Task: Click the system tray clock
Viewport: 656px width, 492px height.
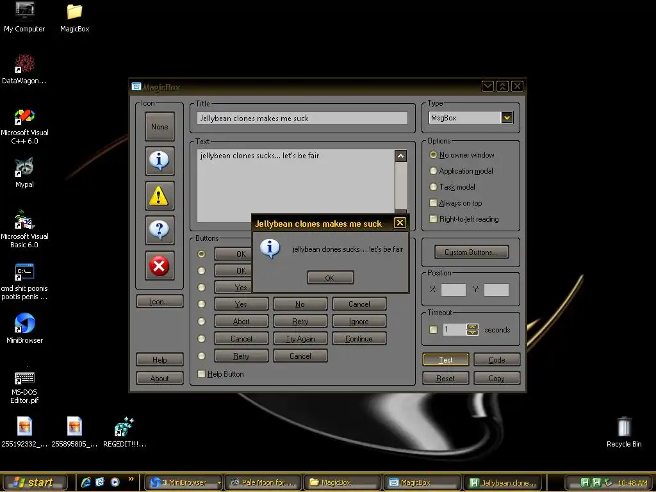Action: 632,483
